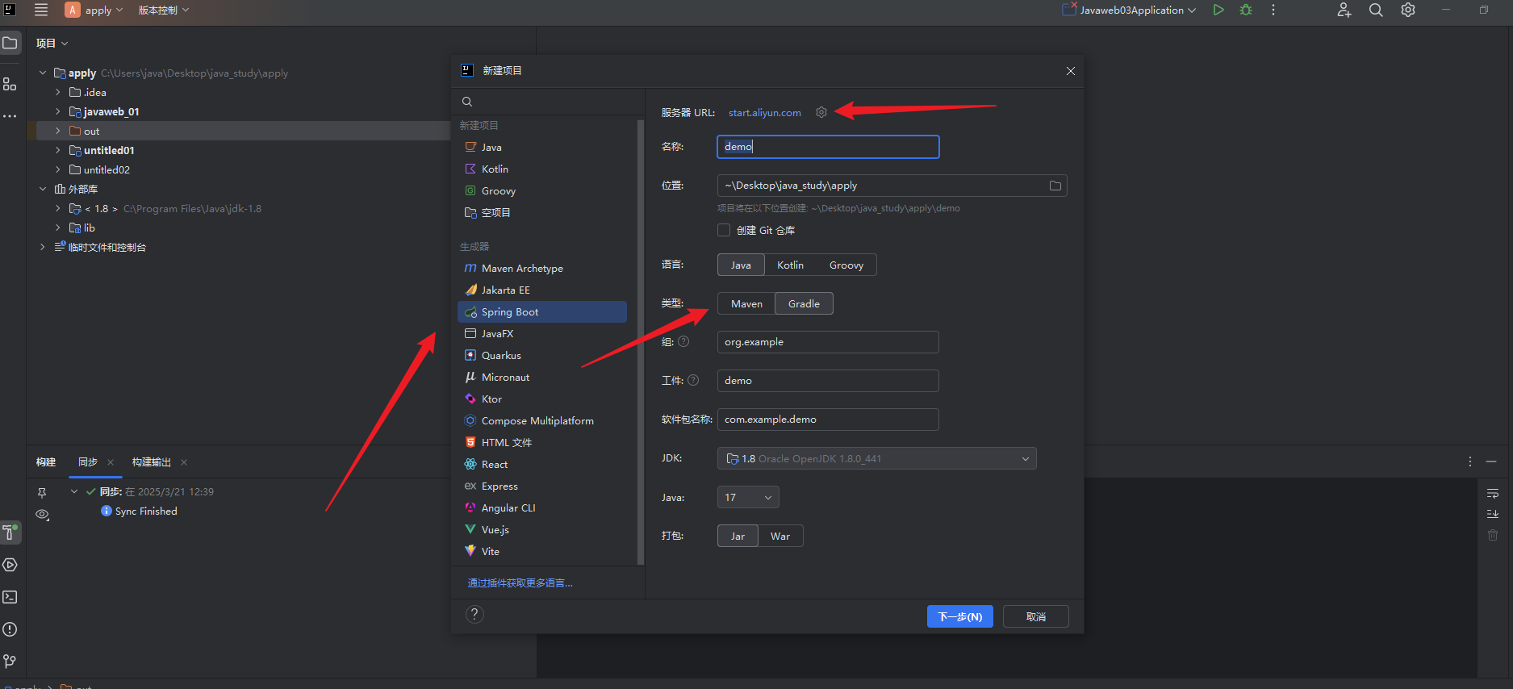Click the 名称 input field containing demo
The height and width of the screenshot is (689, 1513).
click(x=828, y=146)
